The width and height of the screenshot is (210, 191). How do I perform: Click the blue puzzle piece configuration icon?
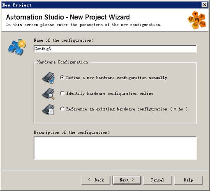17,47
